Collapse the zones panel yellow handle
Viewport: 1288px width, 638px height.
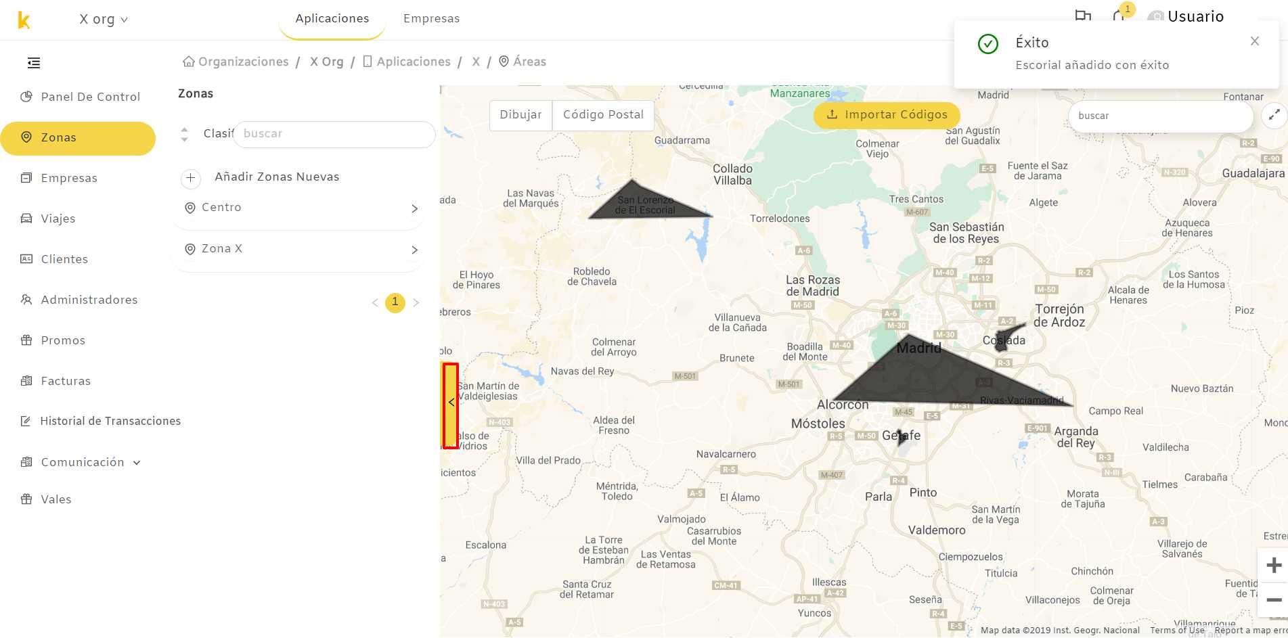(451, 405)
